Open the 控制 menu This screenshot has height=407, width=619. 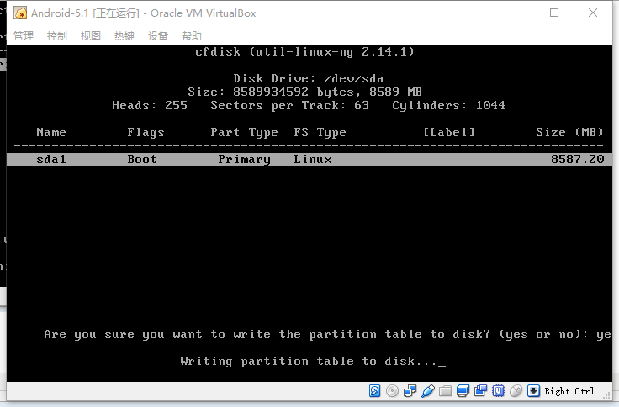(57, 35)
